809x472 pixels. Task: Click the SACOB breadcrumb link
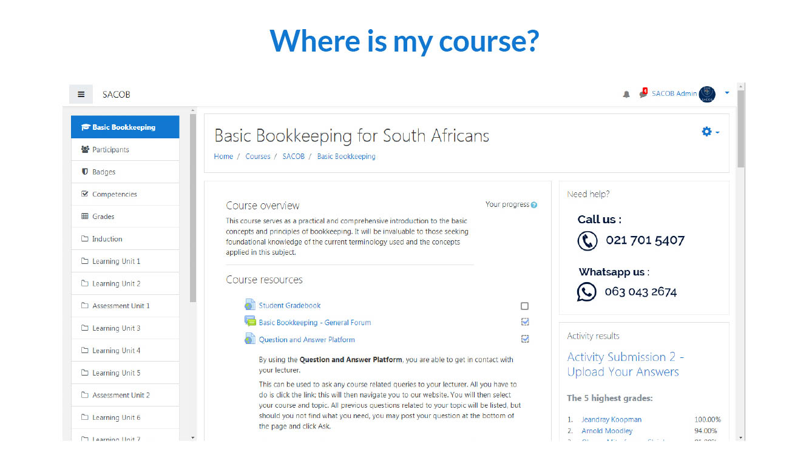(x=294, y=157)
